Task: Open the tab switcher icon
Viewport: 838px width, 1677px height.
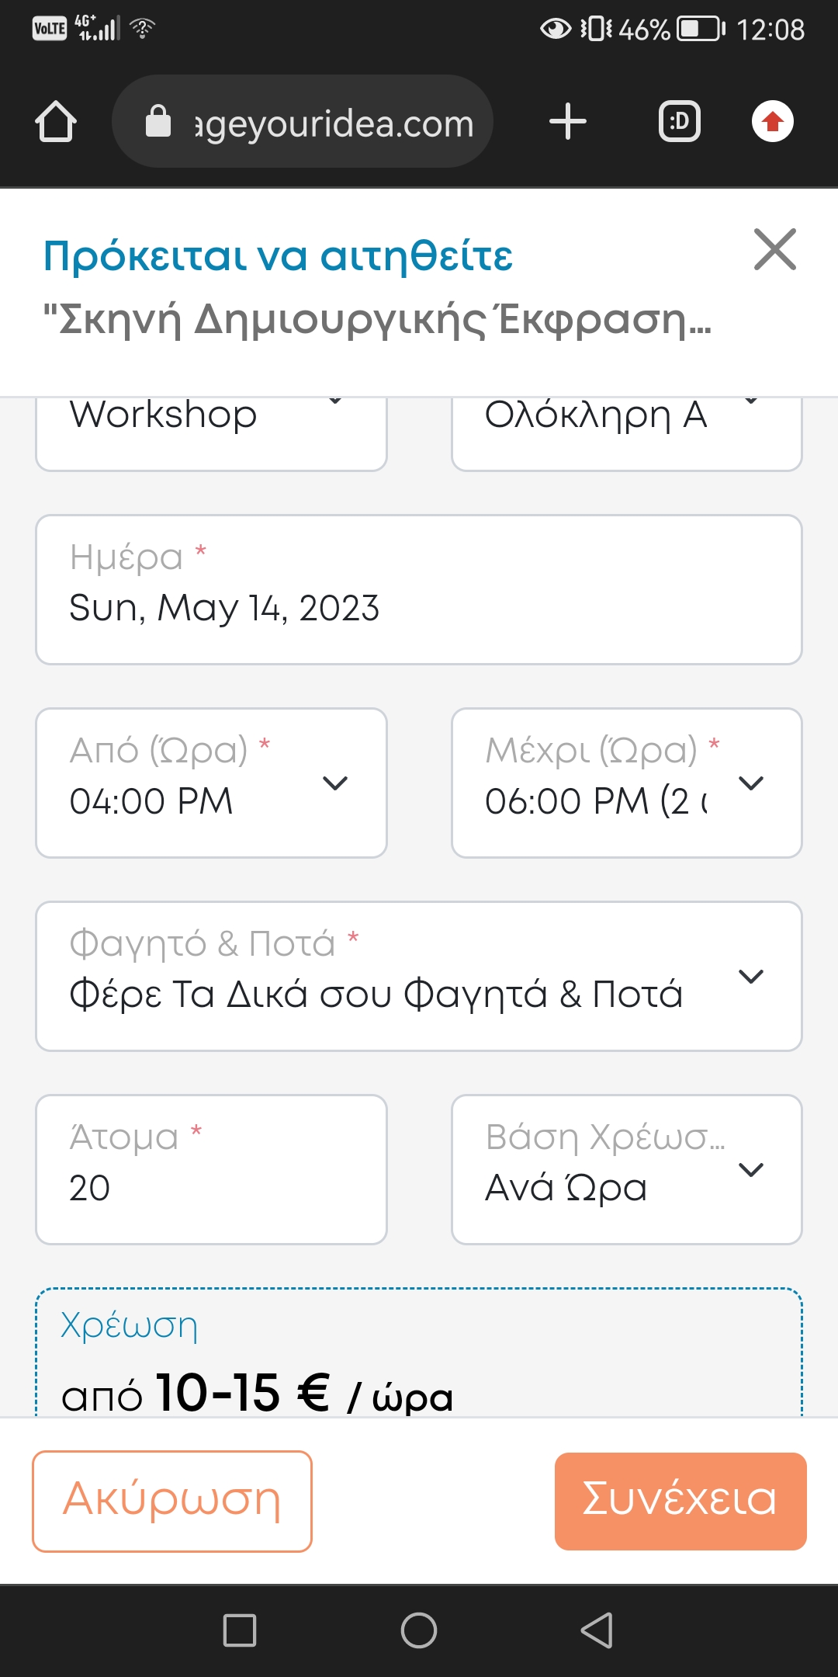Action: pos(679,122)
